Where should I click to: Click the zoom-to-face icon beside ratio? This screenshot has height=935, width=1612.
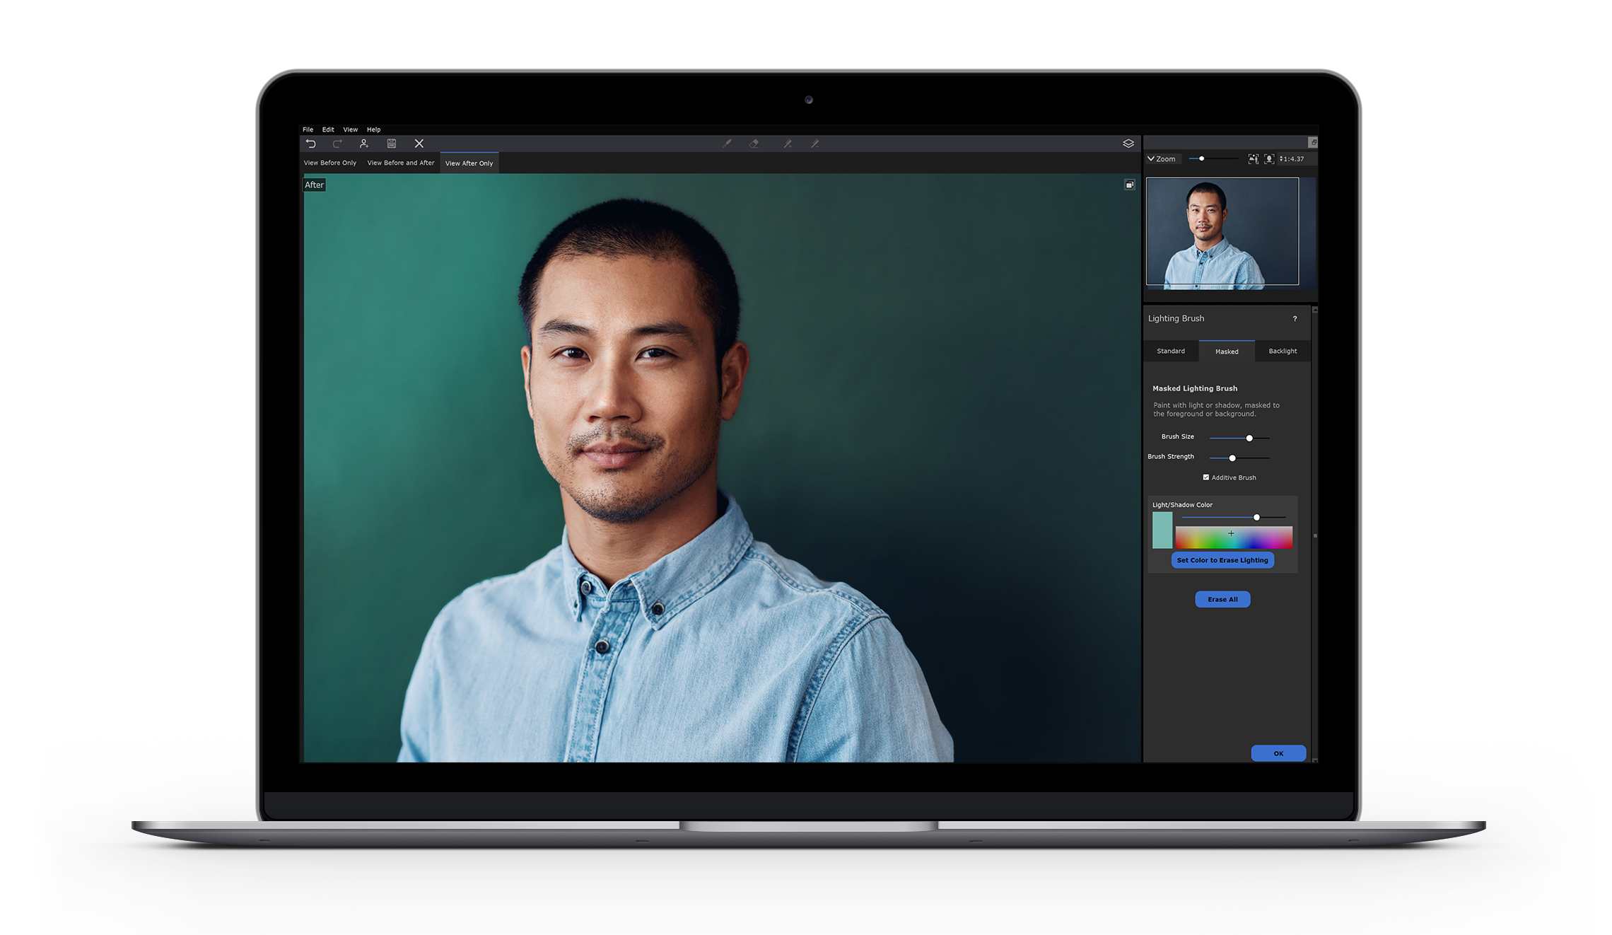click(x=1269, y=159)
